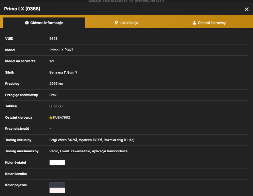Click the info icon on Główne informacje
The height and width of the screenshot is (196, 253).
coord(27,23)
